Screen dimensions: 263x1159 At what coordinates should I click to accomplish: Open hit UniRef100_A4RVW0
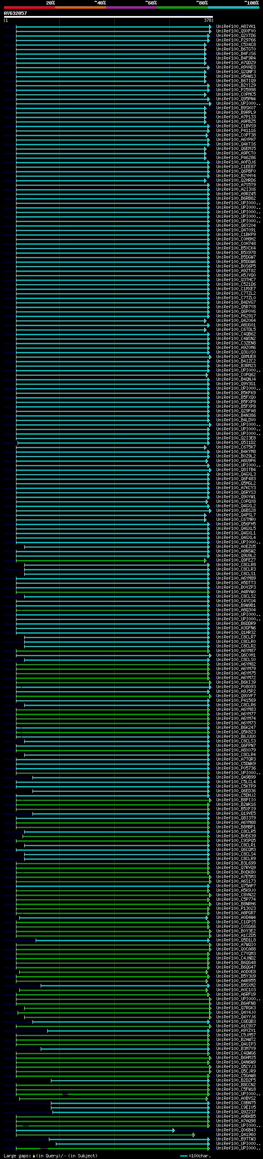236,592
